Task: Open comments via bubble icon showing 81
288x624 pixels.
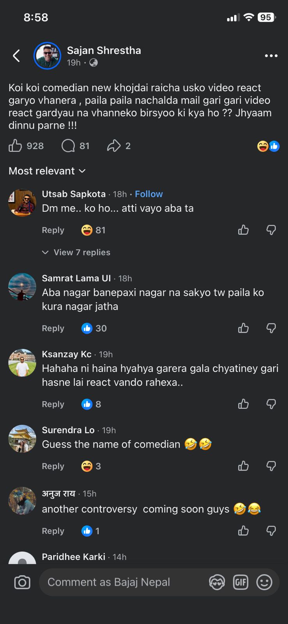Action: pos(68,146)
